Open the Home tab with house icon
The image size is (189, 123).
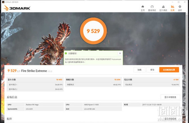(143, 8)
